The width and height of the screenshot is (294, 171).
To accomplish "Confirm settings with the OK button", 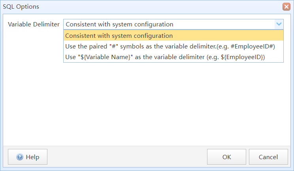I will pyautogui.click(x=226, y=157).
